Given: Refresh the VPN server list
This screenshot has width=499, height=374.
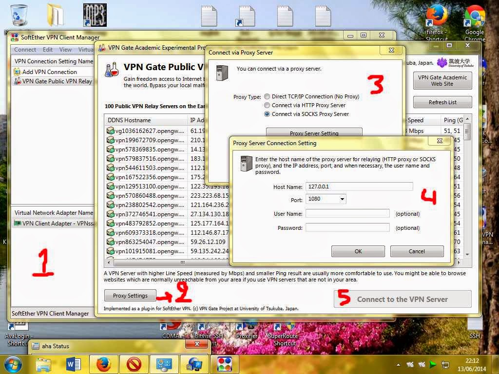Looking at the screenshot, I should coord(442,102).
